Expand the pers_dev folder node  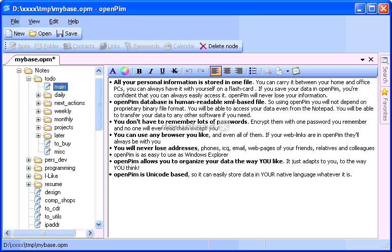(x=29, y=160)
